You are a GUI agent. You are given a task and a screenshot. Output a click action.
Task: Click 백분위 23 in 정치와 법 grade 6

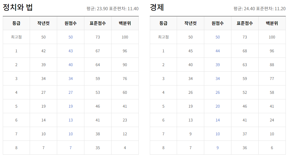coord(125,120)
